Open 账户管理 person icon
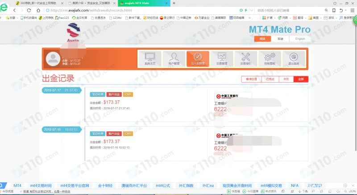Viewport: 357px width, 195px height. point(174,59)
